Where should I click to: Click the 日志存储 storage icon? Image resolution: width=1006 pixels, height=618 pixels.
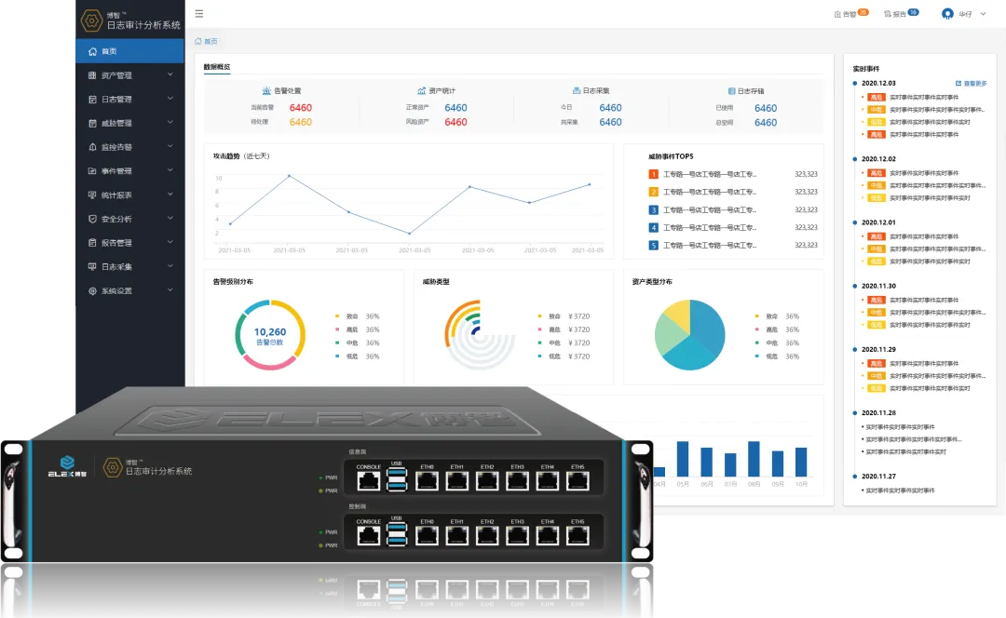click(731, 91)
